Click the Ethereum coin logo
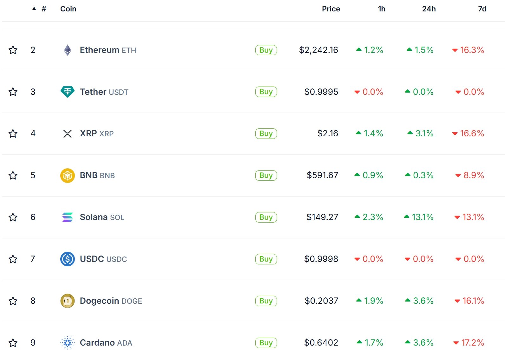Image resolution: width=505 pixels, height=357 pixels. pos(68,50)
